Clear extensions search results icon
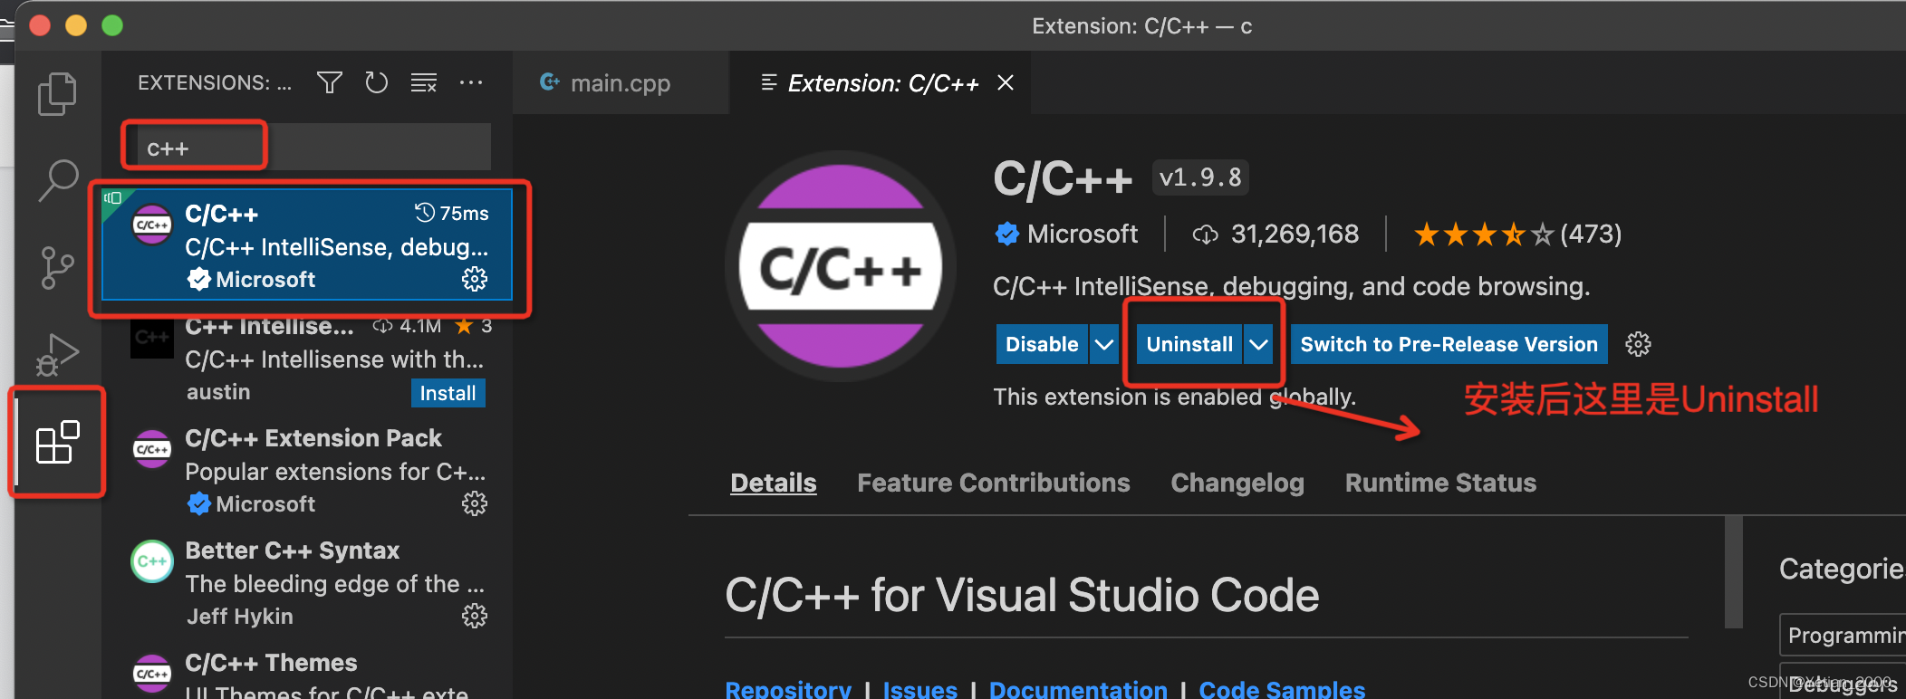 coord(424,83)
